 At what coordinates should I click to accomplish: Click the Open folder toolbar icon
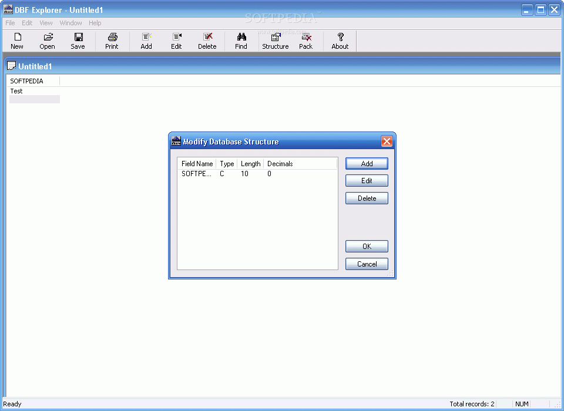[x=48, y=37]
